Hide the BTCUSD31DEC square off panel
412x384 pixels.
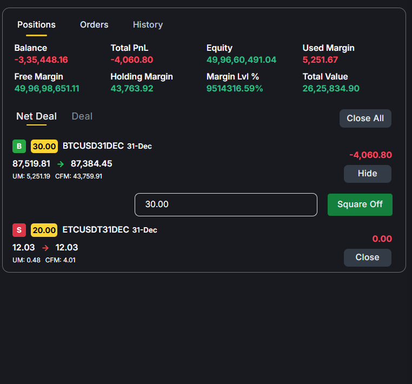pyautogui.click(x=367, y=174)
